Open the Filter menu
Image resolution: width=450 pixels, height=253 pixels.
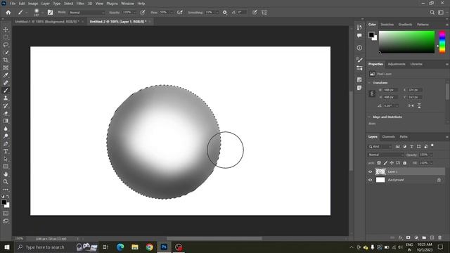[x=80, y=4]
